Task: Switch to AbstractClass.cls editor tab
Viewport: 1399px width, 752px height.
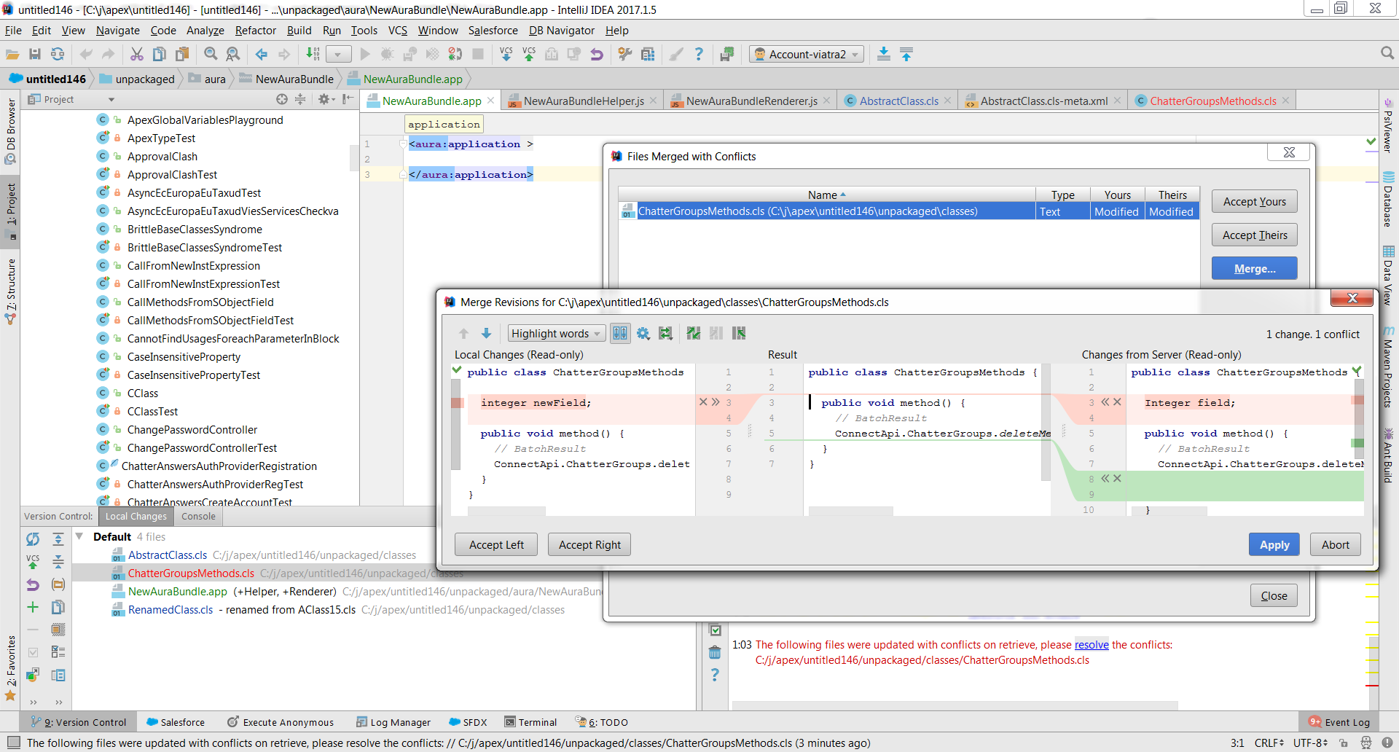Action: tap(898, 101)
